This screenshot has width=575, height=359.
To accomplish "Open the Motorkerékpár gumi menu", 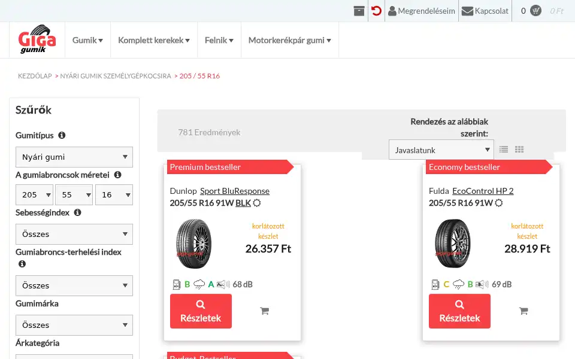I will 290,40.
